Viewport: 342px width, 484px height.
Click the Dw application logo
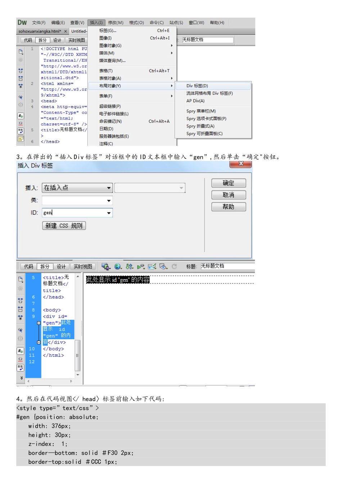click(x=22, y=22)
